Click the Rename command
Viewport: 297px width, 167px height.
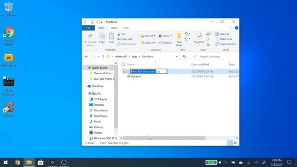[x=165, y=43]
